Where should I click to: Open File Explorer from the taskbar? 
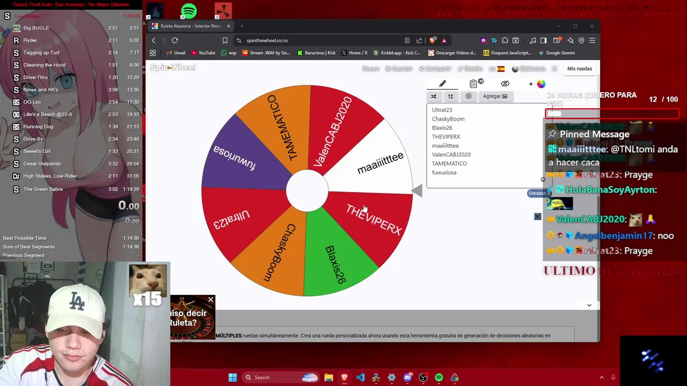tap(328, 377)
